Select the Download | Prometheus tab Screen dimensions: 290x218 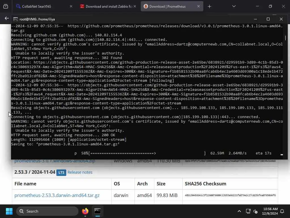[172, 7]
